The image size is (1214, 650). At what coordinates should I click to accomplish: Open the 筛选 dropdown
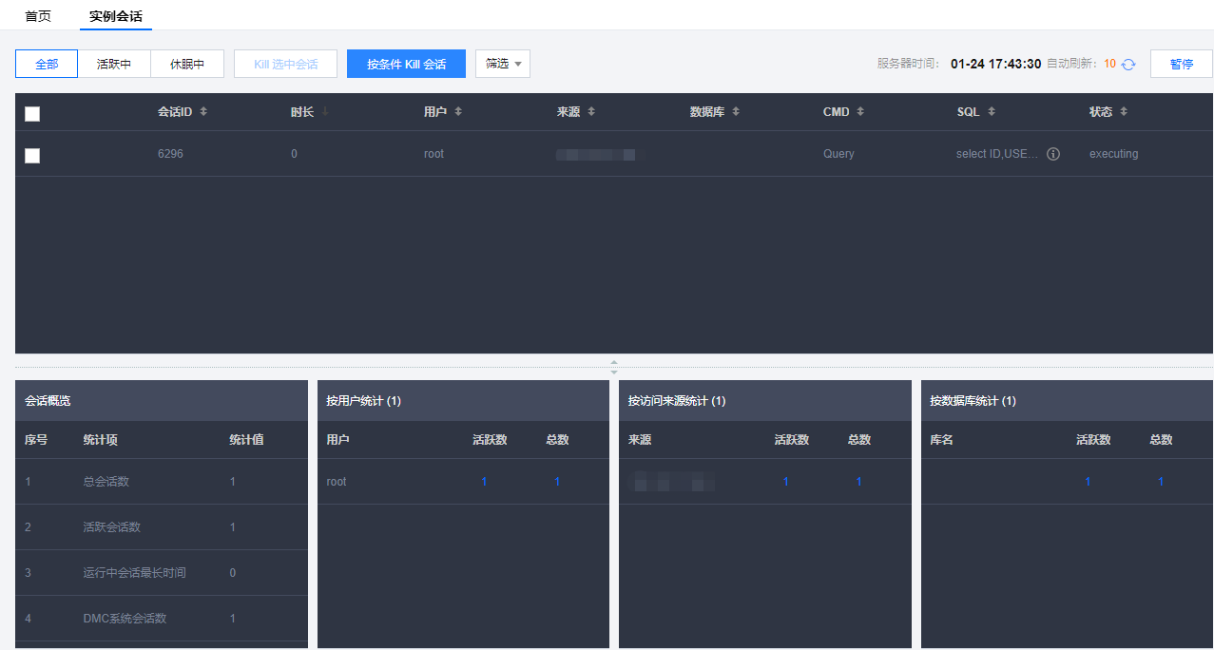tap(503, 64)
